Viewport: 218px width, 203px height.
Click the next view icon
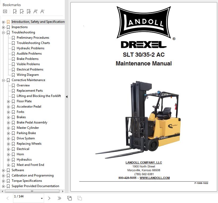79,198
